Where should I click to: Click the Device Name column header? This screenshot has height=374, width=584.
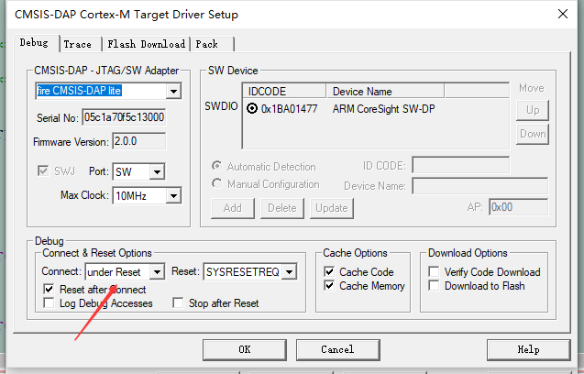point(385,92)
